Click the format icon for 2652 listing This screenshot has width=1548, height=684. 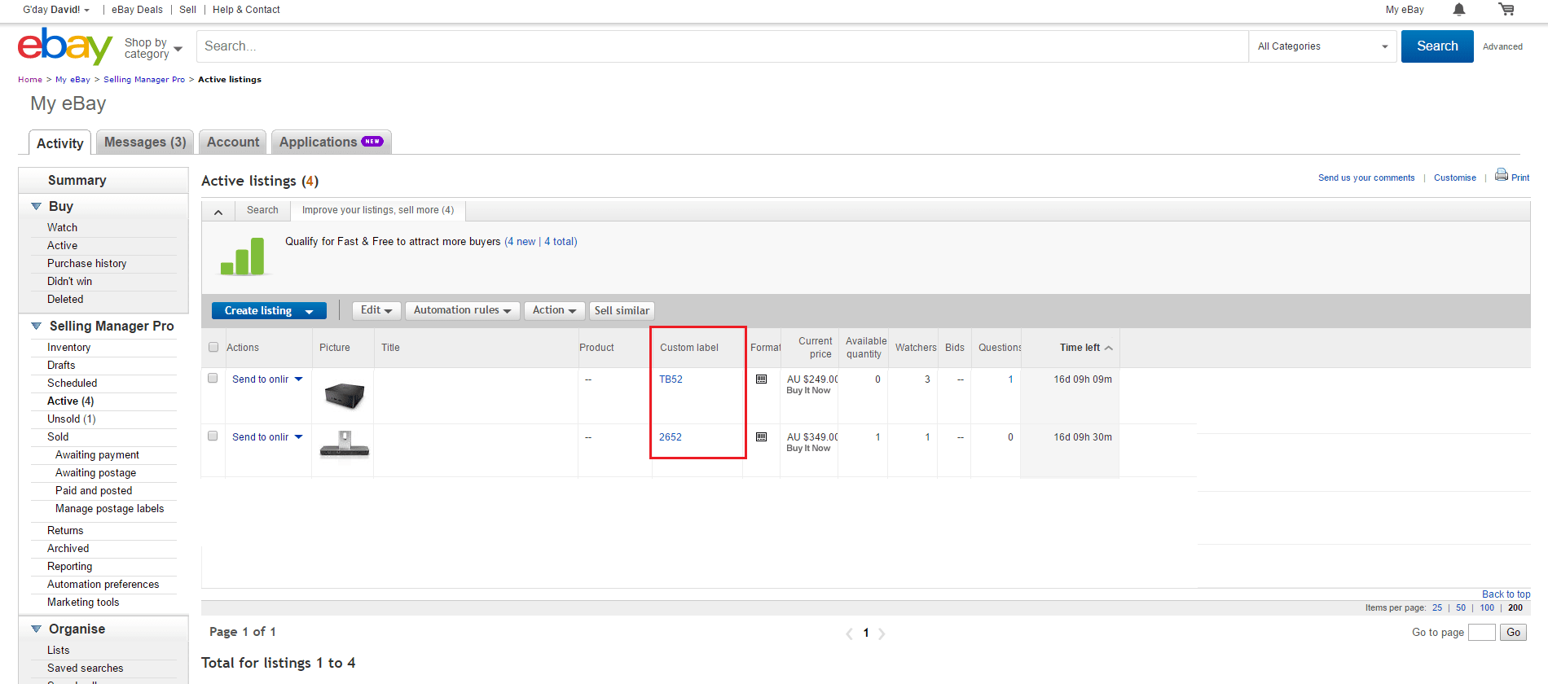pos(761,437)
